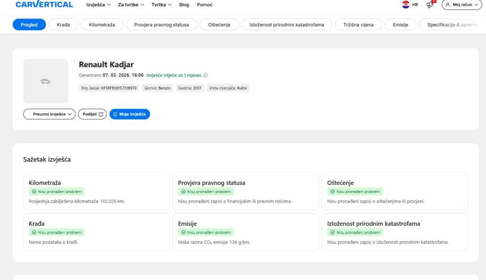The image size is (486, 280).
Task: Click the car placeholder image
Action: pos(45,81)
